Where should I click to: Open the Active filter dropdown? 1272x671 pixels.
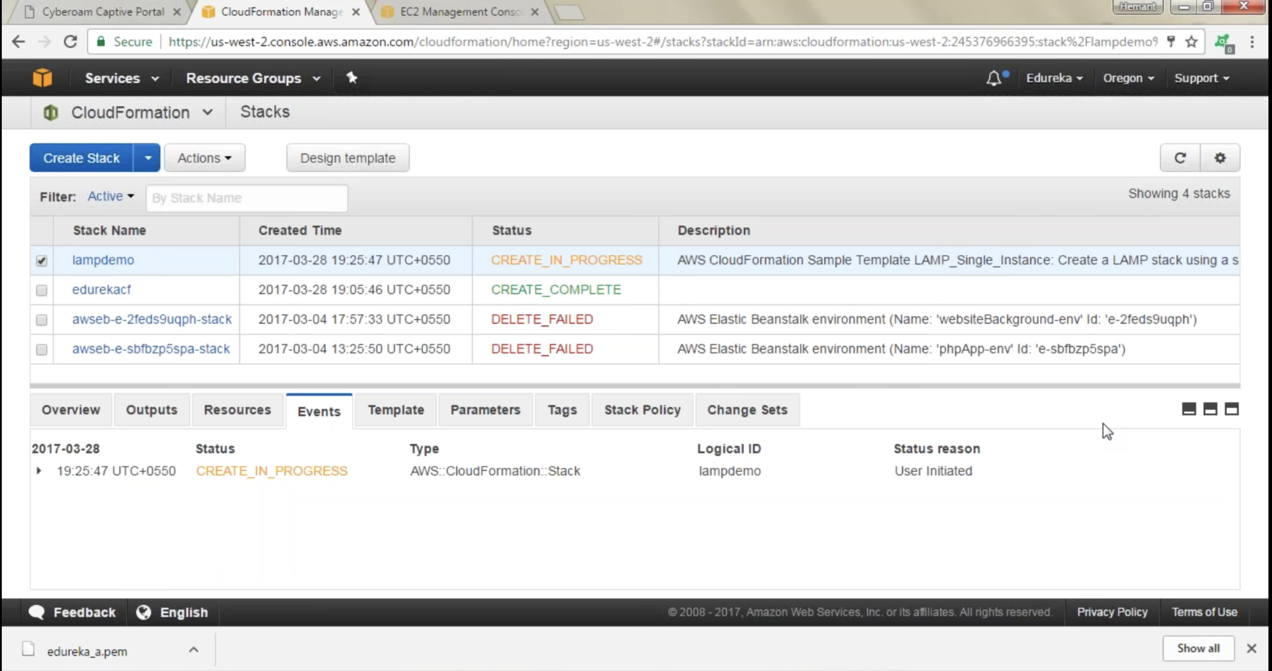coord(111,196)
